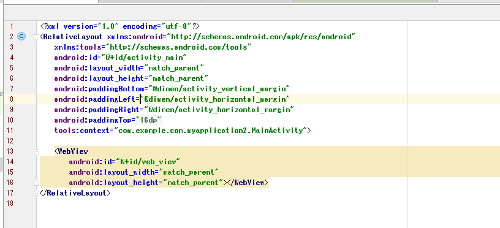Click the "http://schemas.android.com/tools" value

pos(178,47)
